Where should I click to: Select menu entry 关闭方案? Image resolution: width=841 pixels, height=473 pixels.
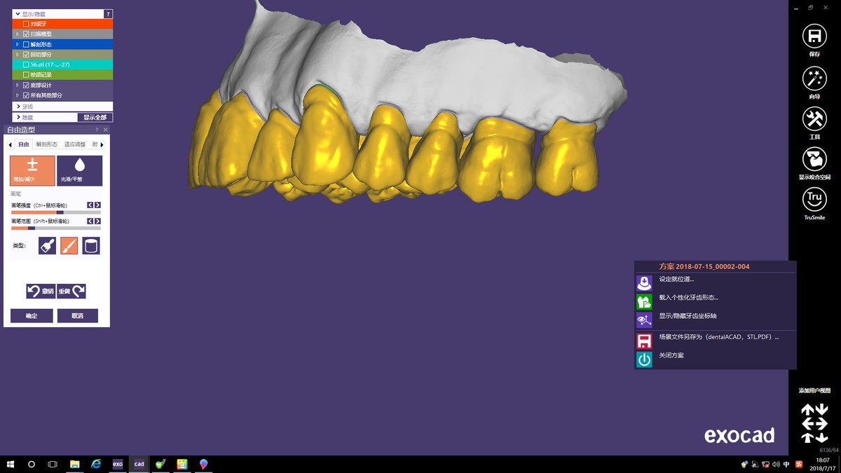click(x=671, y=355)
